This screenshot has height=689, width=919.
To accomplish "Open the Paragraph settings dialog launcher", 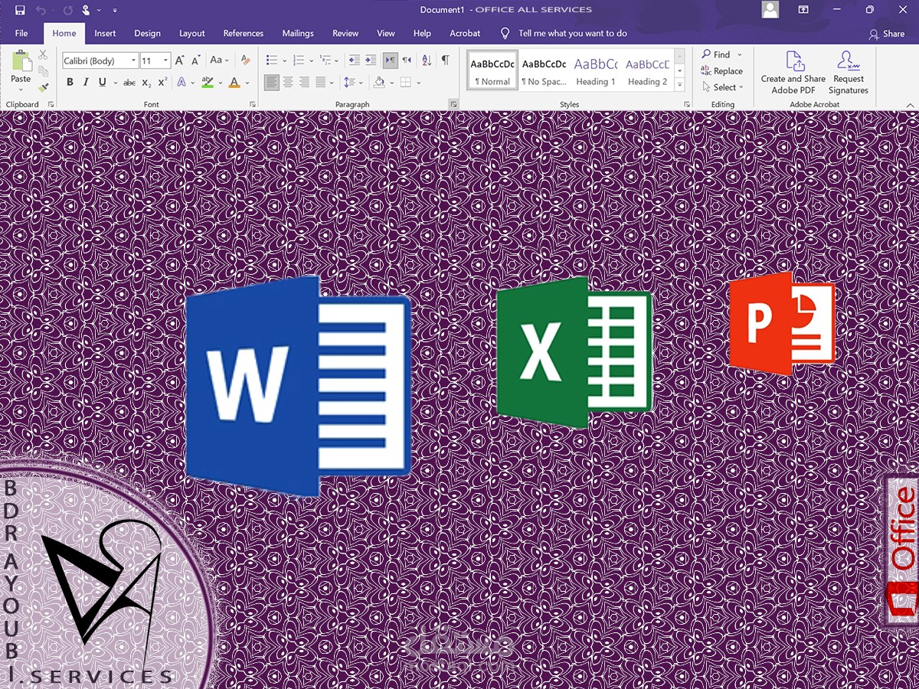I will point(453,104).
